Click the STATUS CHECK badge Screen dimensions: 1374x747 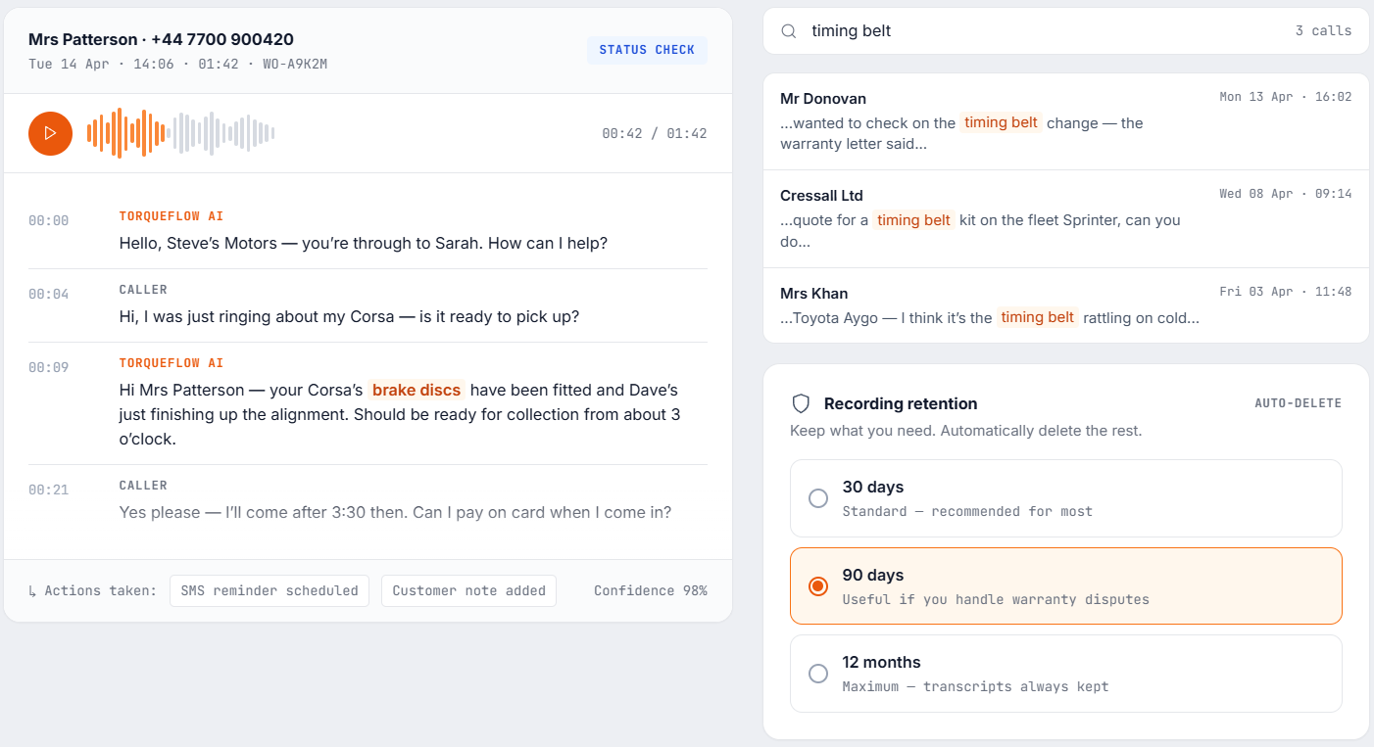coord(647,50)
